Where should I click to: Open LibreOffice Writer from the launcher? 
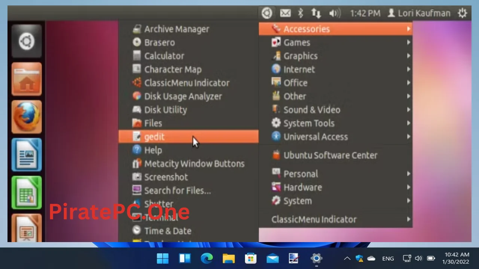[27, 155]
